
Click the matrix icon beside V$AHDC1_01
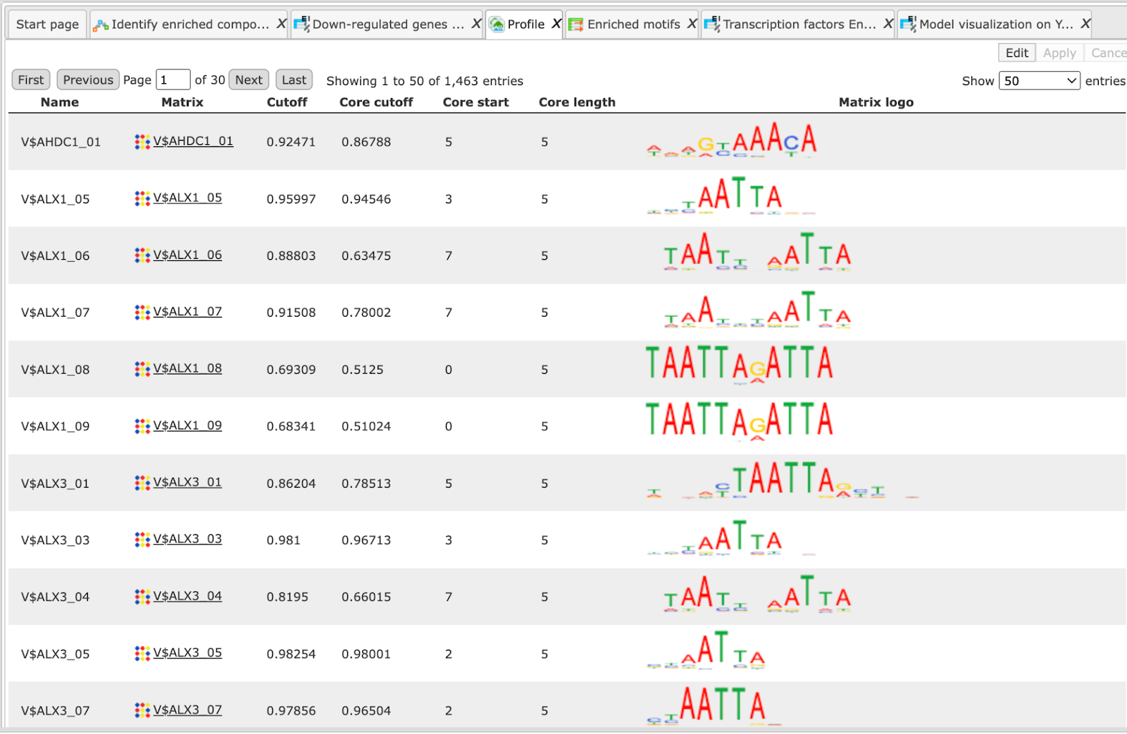pyautogui.click(x=142, y=141)
